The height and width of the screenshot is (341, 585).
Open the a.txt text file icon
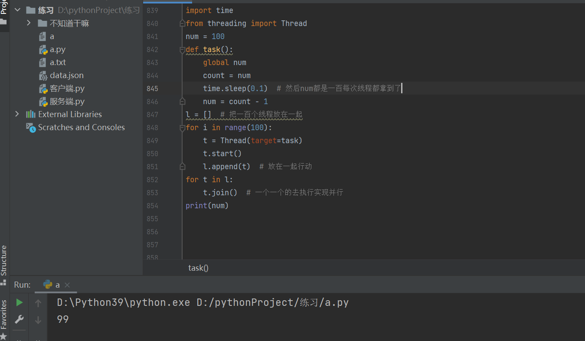(x=42, y=62)
